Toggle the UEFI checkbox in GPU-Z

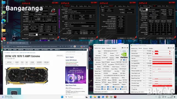(124, 60)
